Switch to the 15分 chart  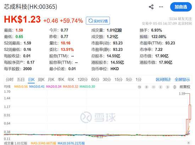(118, 79)
